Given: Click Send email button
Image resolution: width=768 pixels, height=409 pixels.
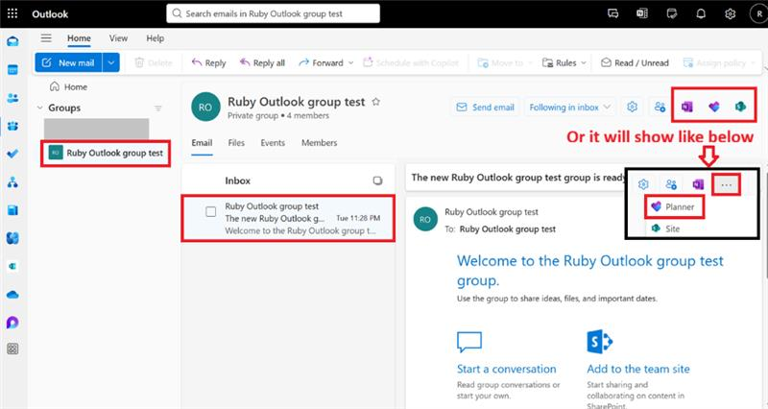Looking at the screenshot, I should [485, 108].
